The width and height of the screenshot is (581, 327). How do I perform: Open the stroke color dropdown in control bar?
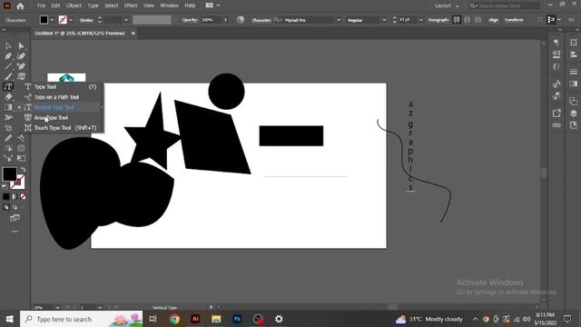(x=71, y=20)
